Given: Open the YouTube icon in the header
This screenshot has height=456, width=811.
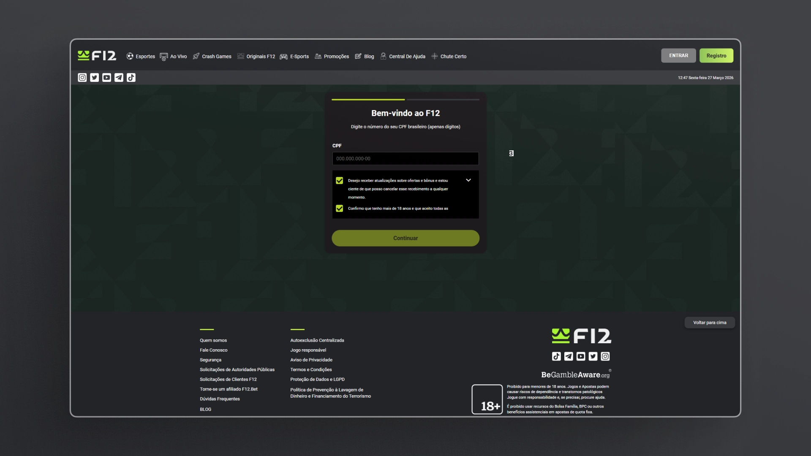Looking at the screenshot, I should pos(107,78).
